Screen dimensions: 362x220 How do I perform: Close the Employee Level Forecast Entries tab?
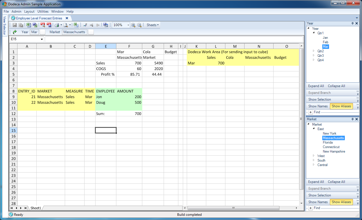point(67,18)
